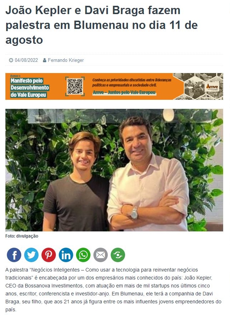Share the article on Facebook
Image resolution: width=230 pixels, height=320 pixels.
(x=14, y=255)
